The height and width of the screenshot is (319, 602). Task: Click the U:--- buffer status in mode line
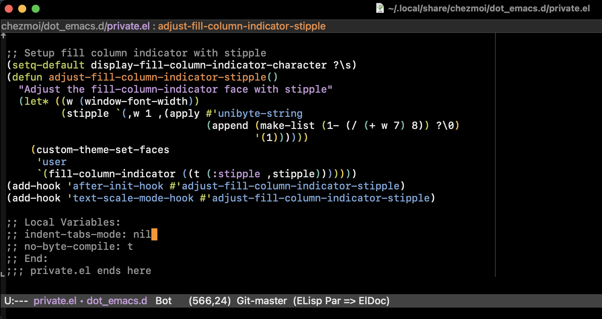(16, 301)
